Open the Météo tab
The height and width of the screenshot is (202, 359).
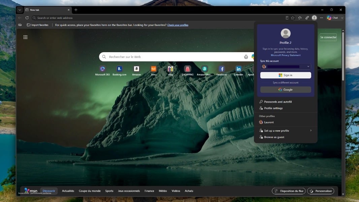click(163, 191)
